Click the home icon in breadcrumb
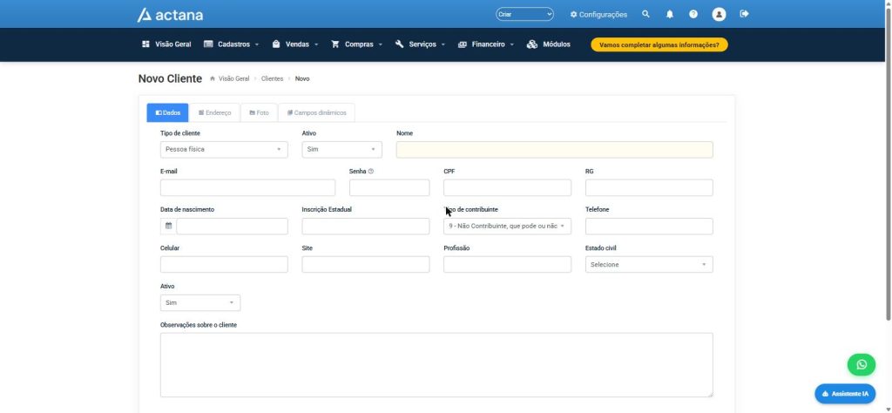Viewport: 892px width, 413px height. (213, 79)
